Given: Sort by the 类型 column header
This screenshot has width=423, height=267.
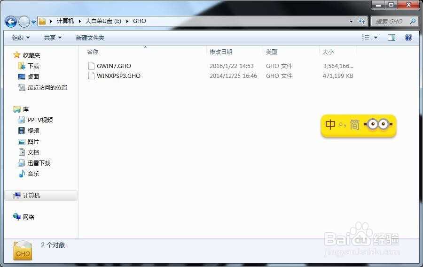Looking at the screenshot, I should point(271,52).
